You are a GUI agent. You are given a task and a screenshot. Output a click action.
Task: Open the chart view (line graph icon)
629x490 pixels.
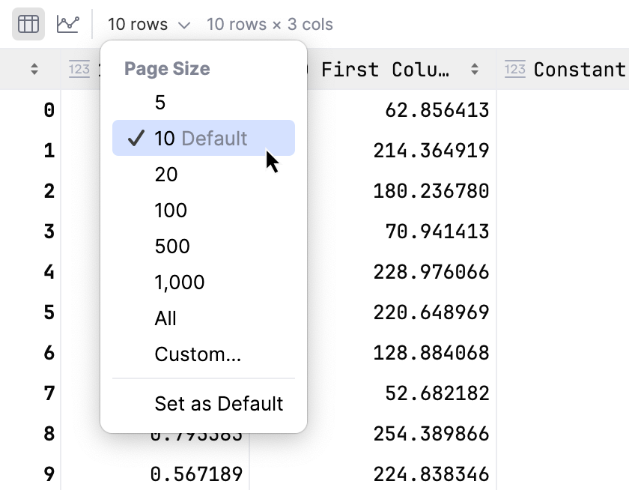[x=68, y=23]
